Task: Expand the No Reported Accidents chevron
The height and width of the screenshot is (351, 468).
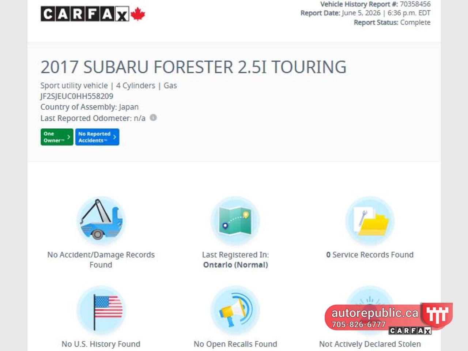Action: (115, 137)
